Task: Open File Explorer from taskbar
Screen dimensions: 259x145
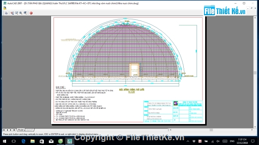Action: tap(32, 141)
